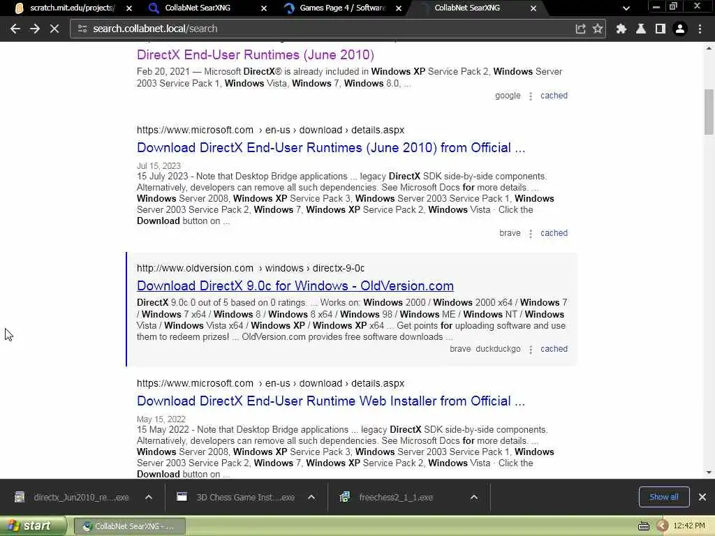
Task: Open options dots beside google engine label
Action: 531,96
